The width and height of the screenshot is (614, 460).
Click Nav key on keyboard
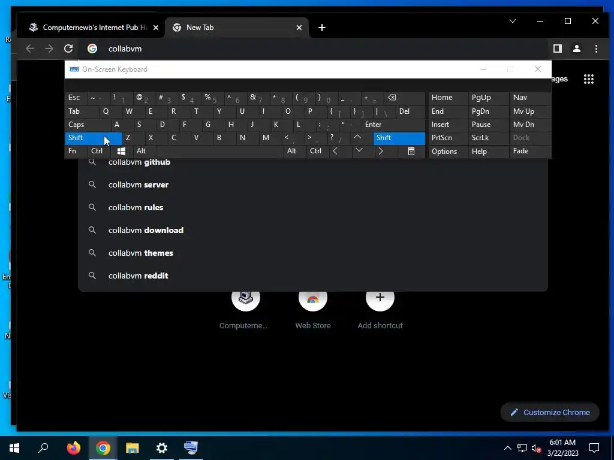tap(530, 98)
